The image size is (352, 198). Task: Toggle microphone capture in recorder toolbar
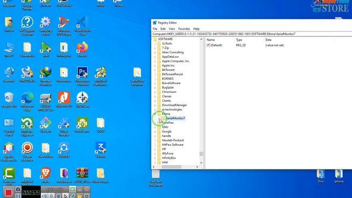51,196
